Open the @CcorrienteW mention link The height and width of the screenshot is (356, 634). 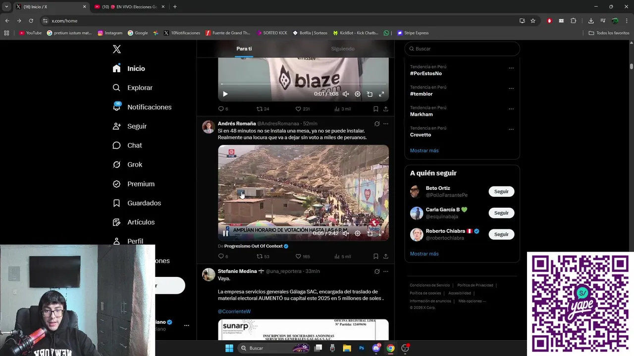pos(234,311)
